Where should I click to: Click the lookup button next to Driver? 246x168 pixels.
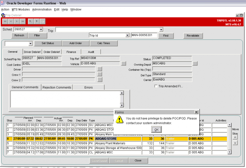coord(100,69)
